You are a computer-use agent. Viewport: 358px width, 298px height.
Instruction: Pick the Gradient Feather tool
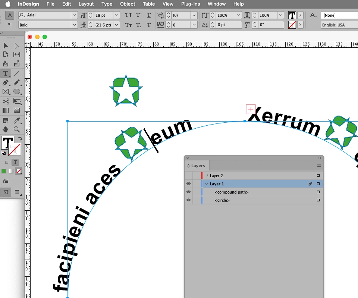[17, 110]
